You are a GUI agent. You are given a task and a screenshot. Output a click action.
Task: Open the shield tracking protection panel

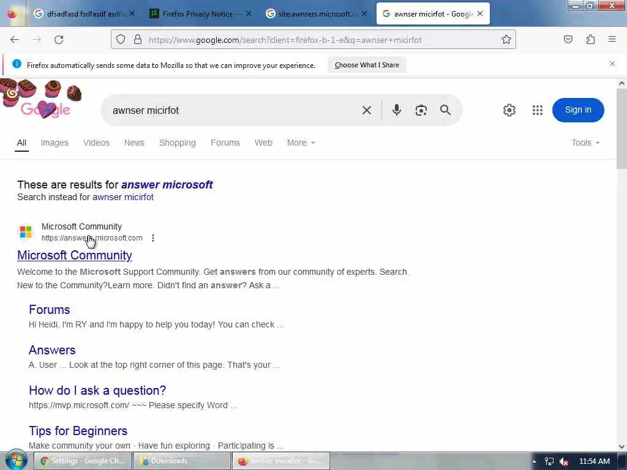(121, 40)
